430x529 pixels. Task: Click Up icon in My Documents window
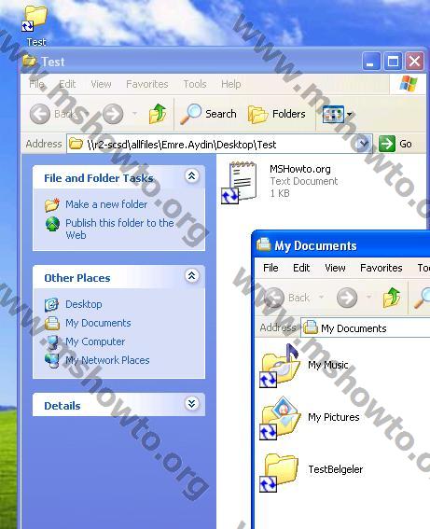[391, 298]
